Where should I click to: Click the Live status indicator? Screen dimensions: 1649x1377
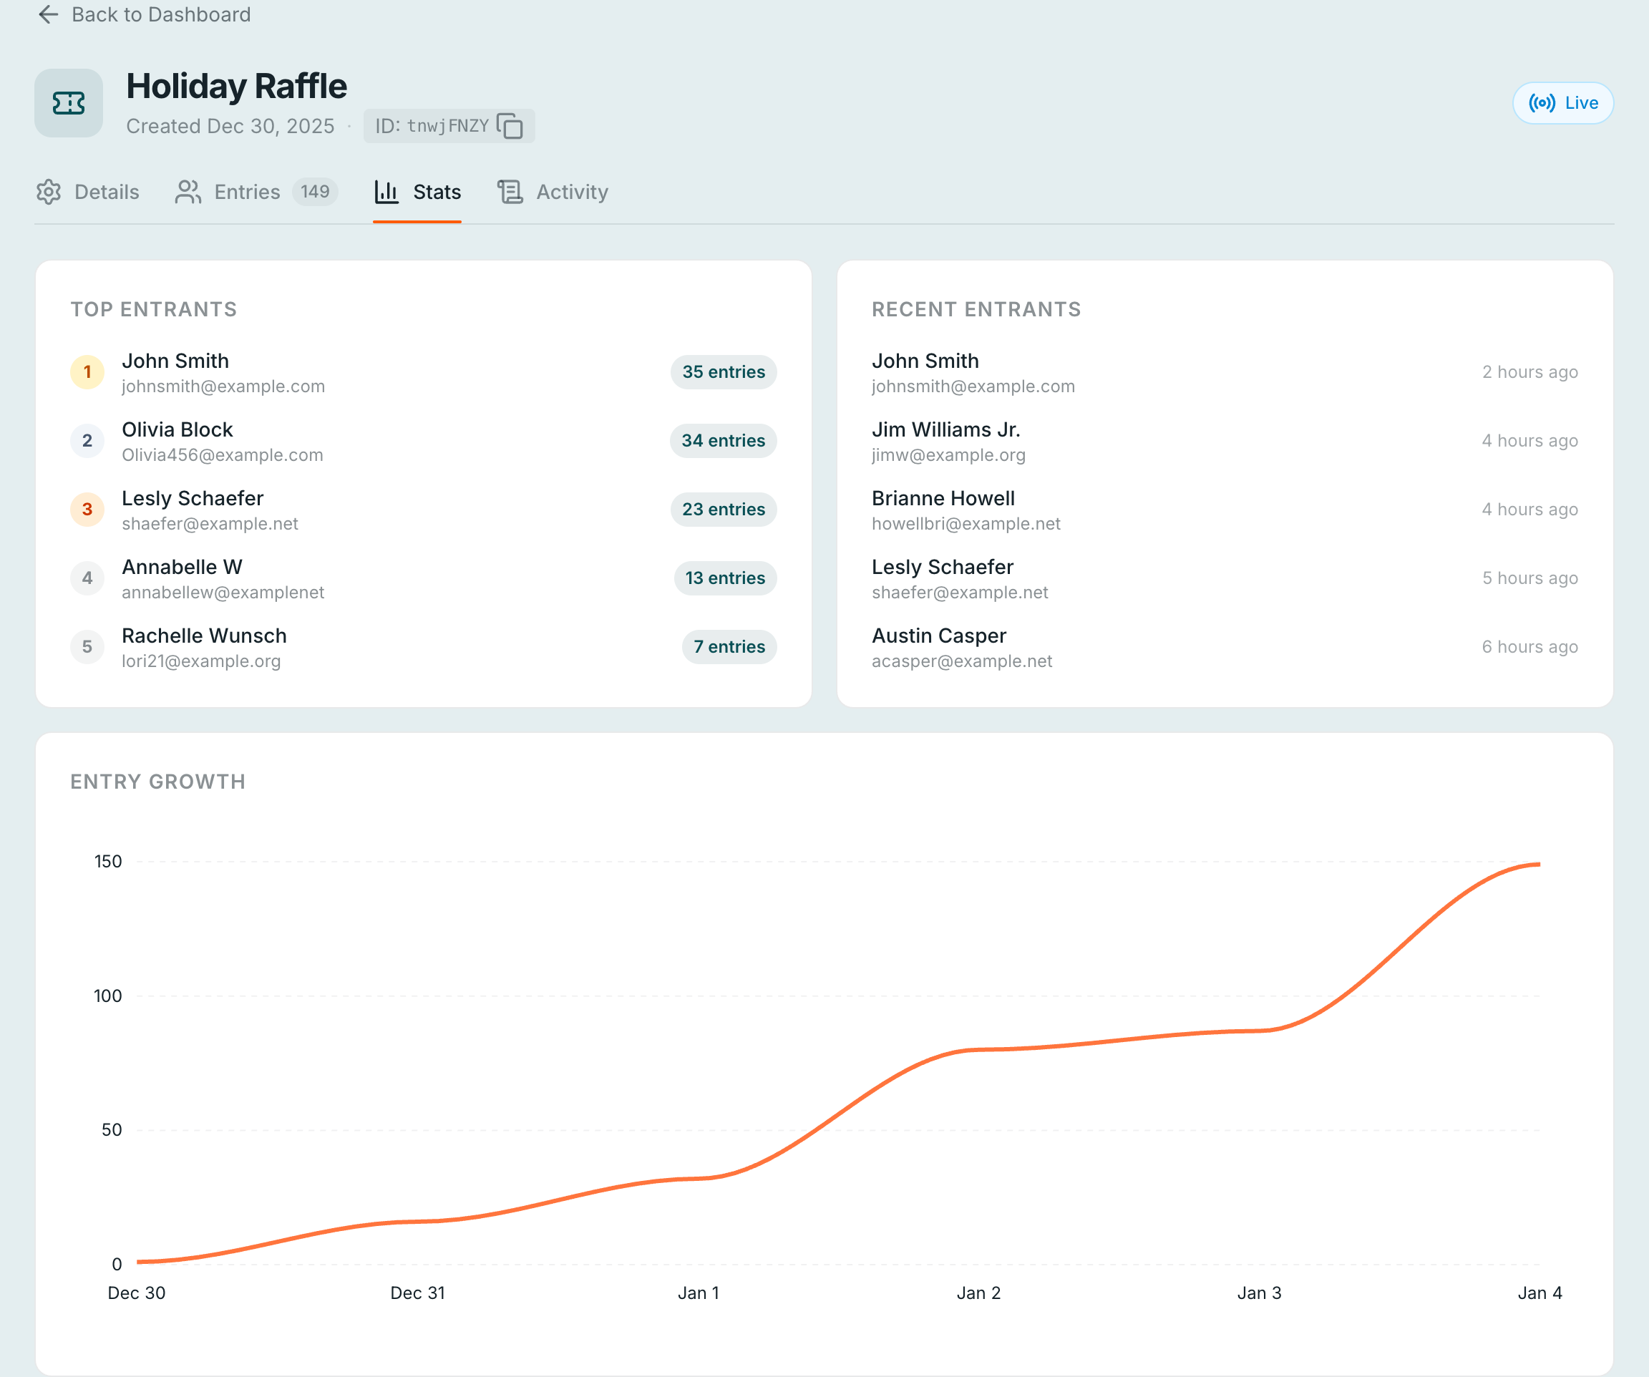pyautogui.click(x=1562, y=102)
